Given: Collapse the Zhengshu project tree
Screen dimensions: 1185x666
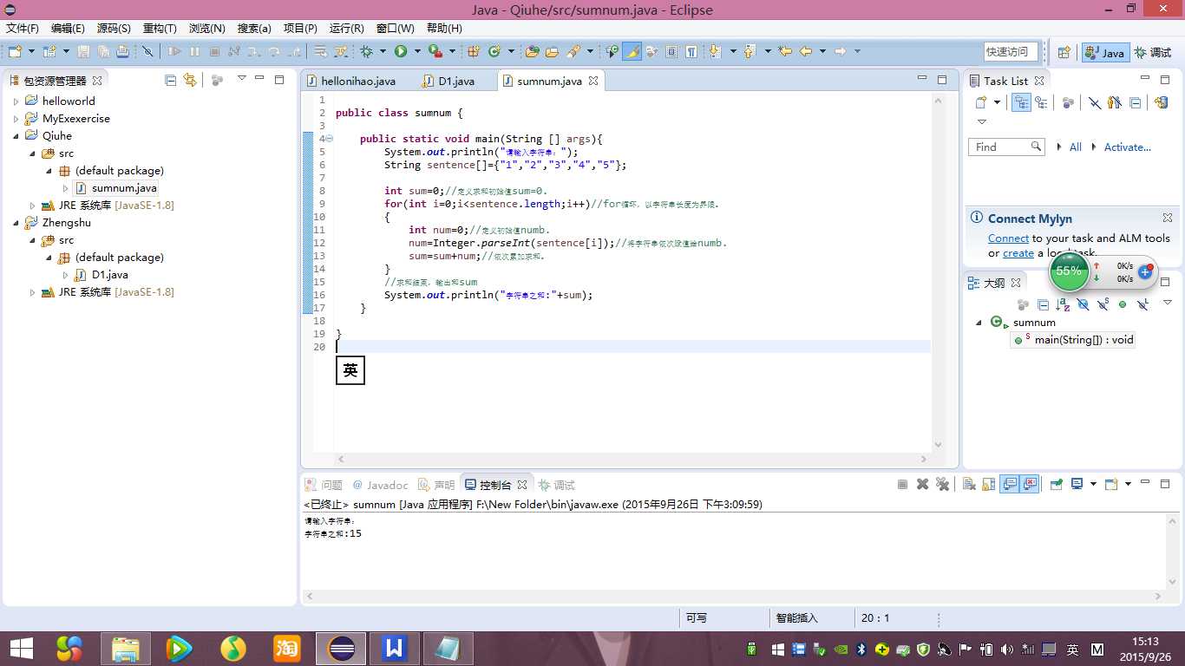Looking at the screenshot, I should click(16, 223).
